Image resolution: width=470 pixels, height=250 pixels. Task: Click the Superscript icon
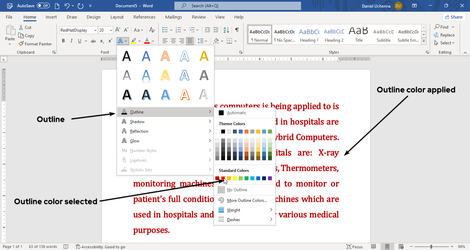point(110,41)
